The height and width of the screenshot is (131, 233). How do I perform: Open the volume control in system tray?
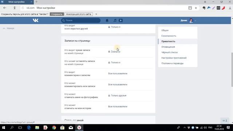tap(205, 128)
